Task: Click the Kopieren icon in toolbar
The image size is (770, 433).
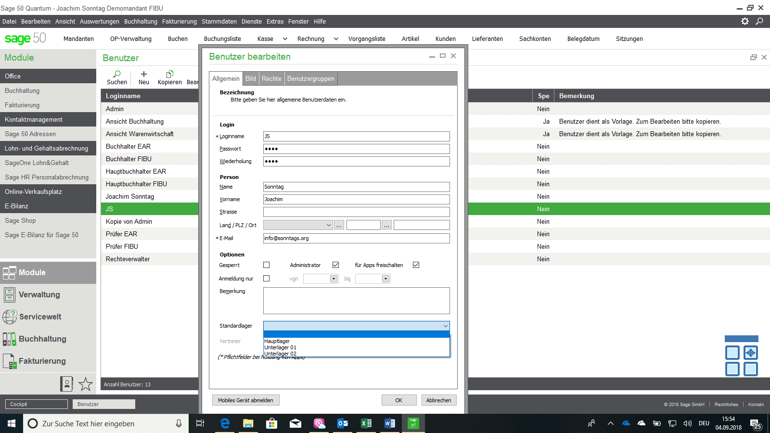Action: [x=169, y=75]
